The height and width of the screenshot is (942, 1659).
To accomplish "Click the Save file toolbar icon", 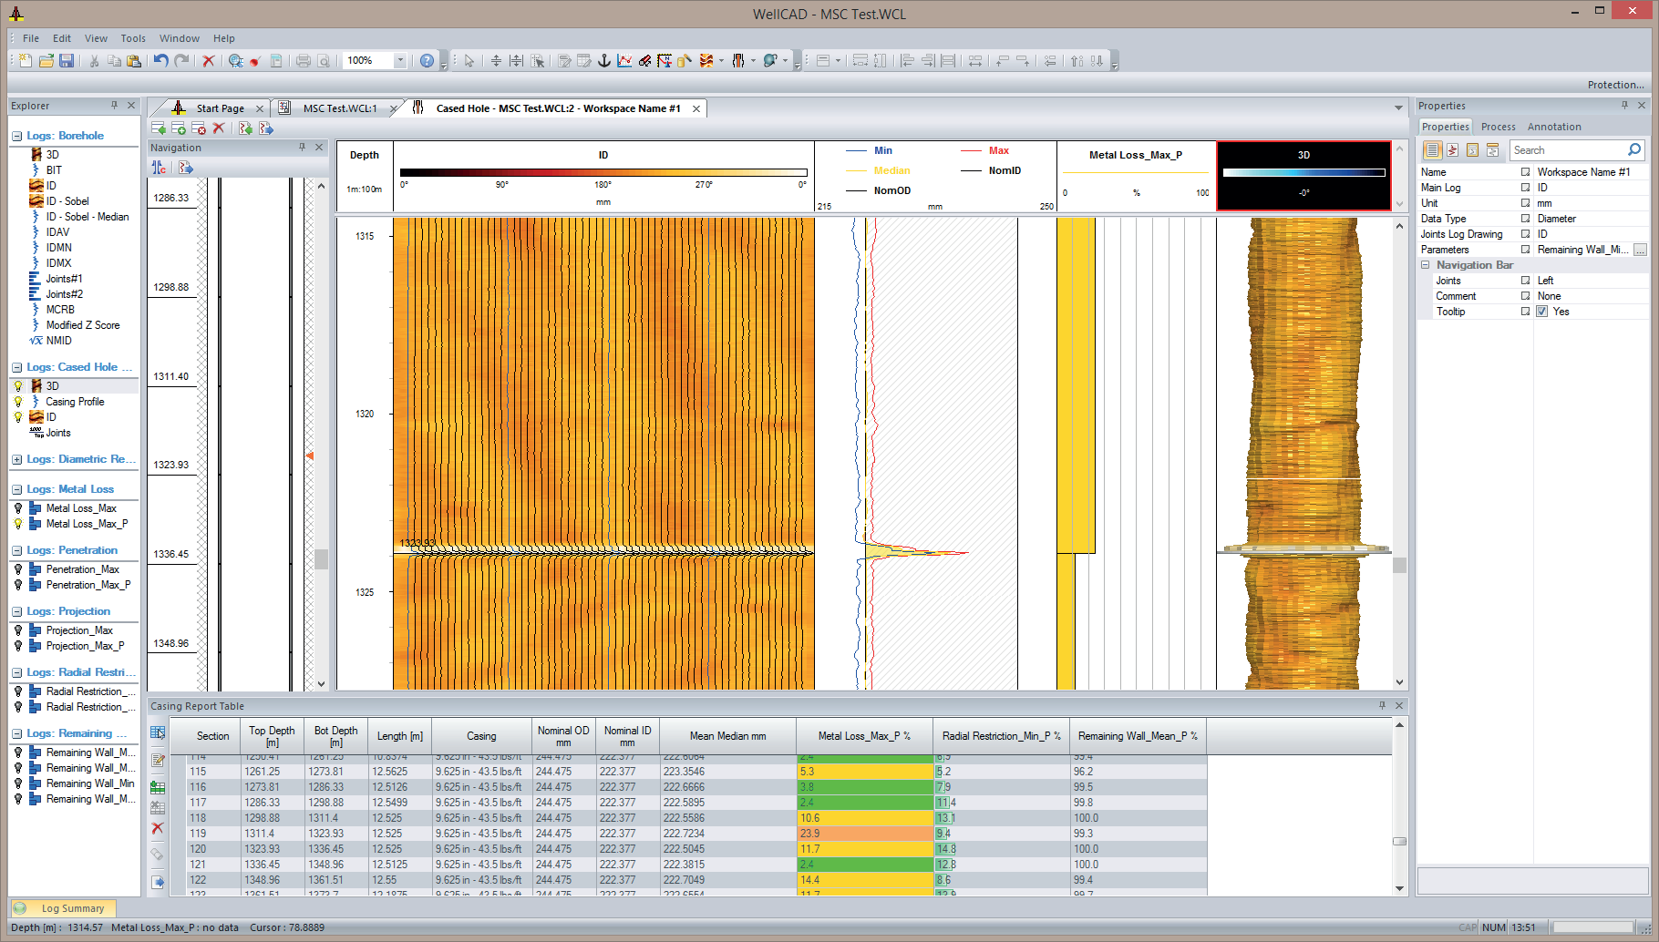I will click(67, 61).
